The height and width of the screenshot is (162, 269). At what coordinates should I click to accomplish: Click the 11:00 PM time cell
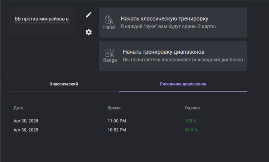[117, 121]
